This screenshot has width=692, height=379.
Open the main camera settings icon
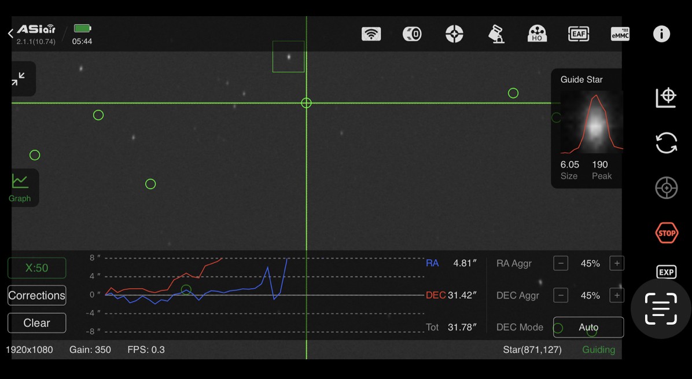tap(412, 34)
